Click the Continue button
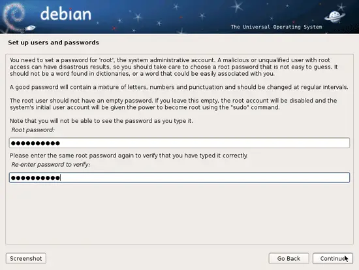Viewport: 359px width, 270px height. click(x=333, y=258)
